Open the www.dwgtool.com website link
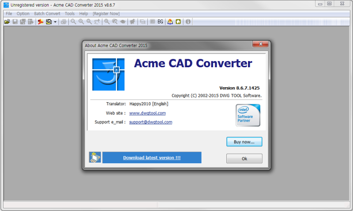The height and width of the screenshot is (211, 353). coord(147,113)
